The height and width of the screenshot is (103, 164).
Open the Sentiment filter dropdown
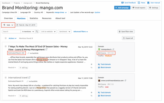64,32
